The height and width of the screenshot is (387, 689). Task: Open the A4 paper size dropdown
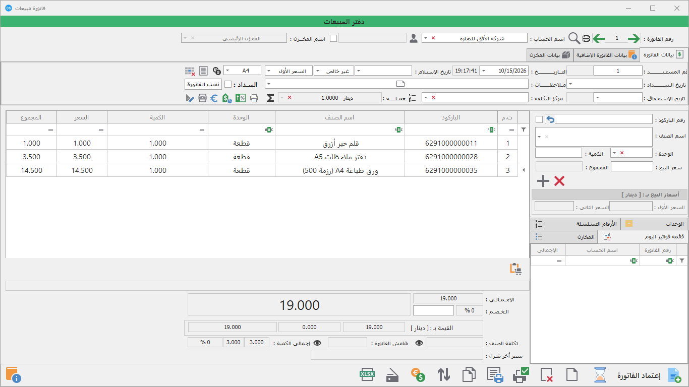click(x=227, y=71)
